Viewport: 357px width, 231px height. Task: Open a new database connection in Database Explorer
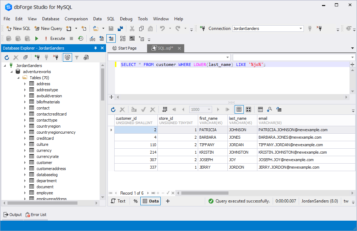click(37, 57)
